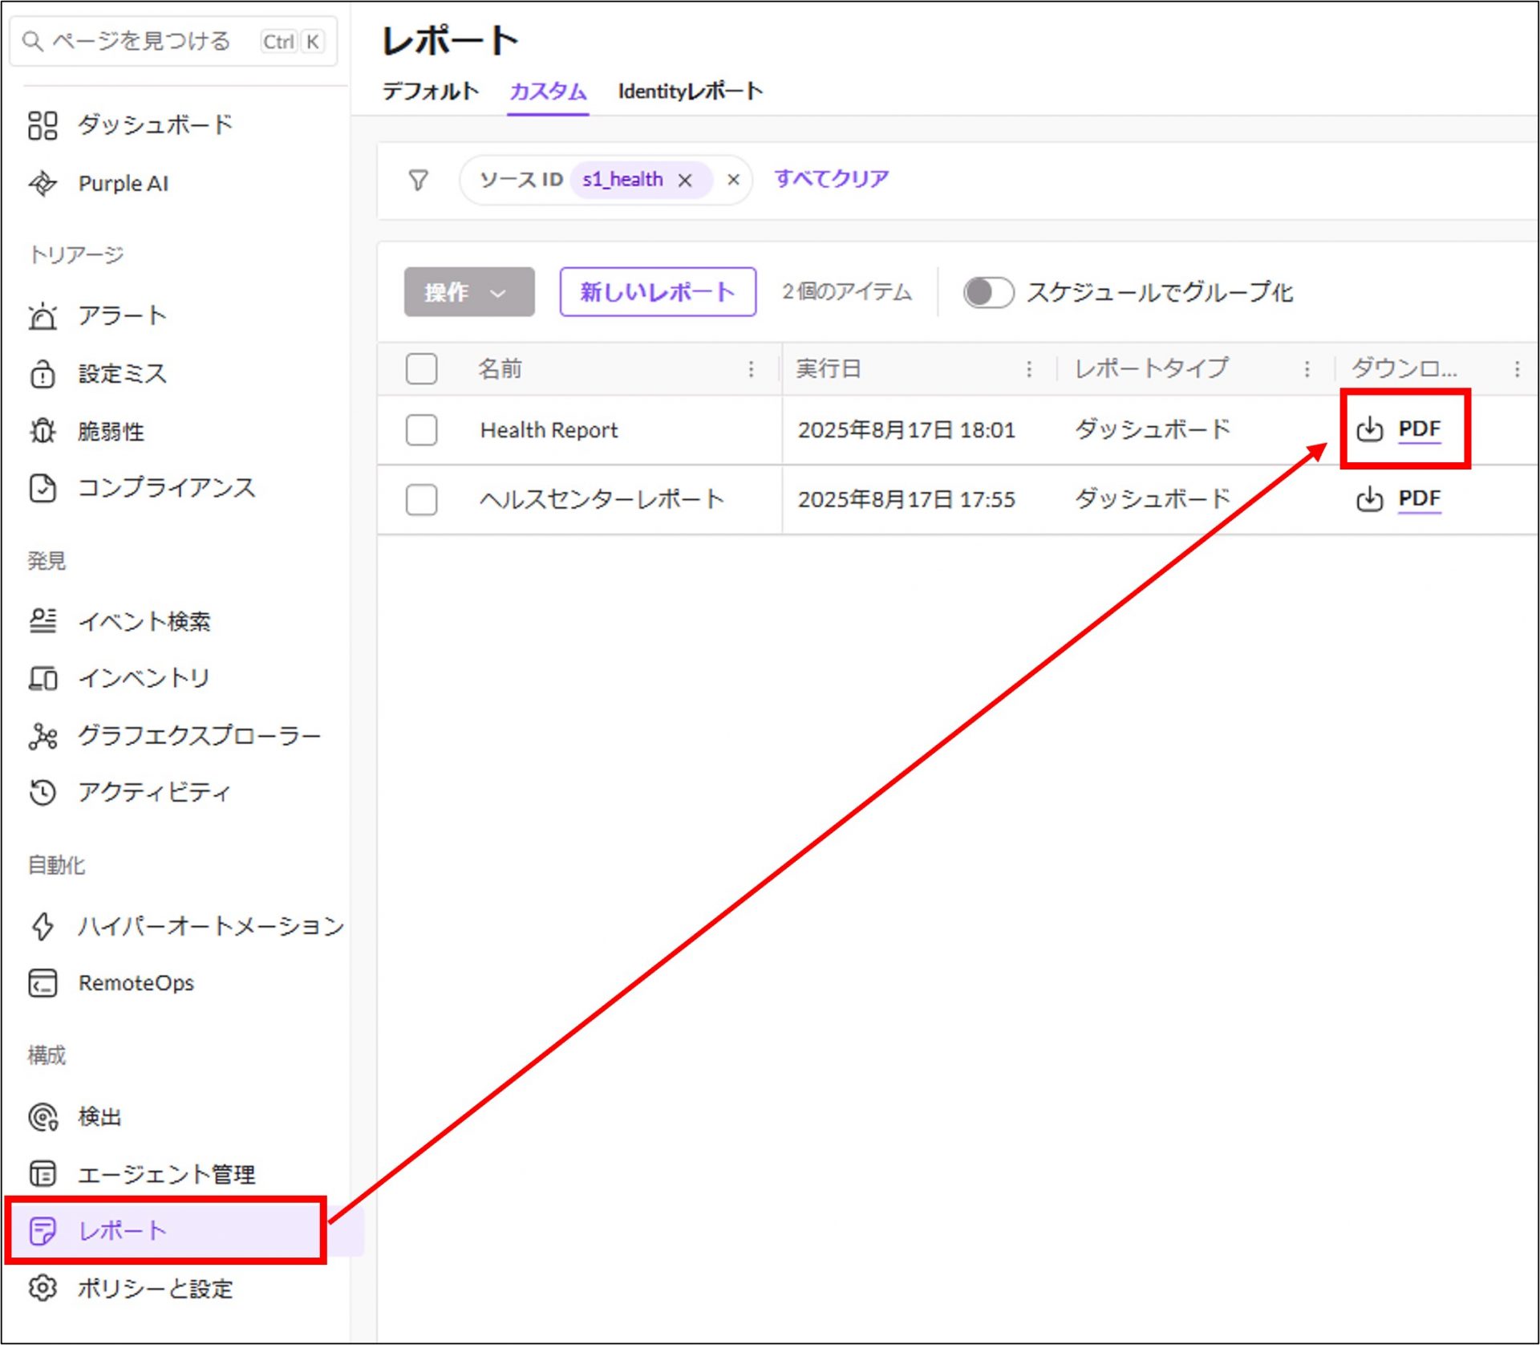Select all rows via header checkbox

point(421,369)
